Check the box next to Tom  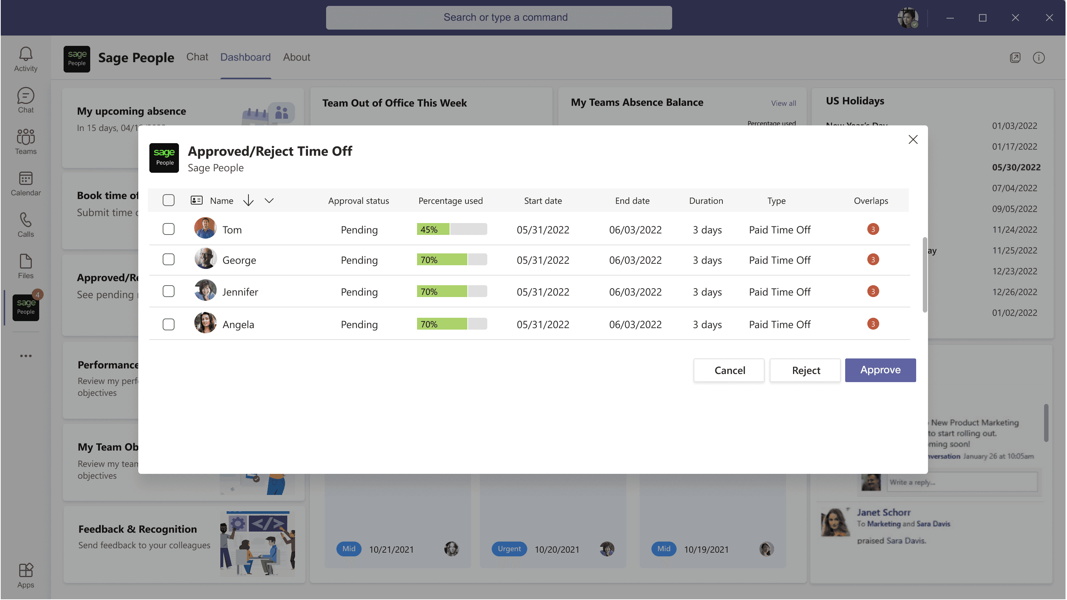(169, 229)
